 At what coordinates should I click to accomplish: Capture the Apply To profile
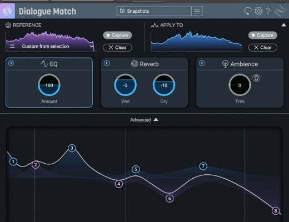point(263,35)
